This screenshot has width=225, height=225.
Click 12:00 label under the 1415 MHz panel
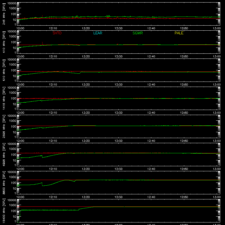click(20, 113)
